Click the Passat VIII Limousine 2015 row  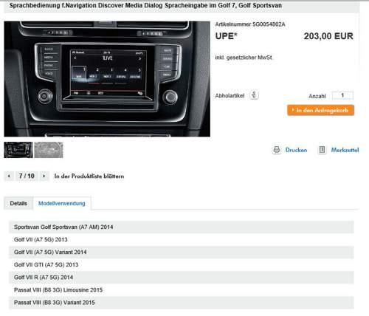[x=182, y=290]
